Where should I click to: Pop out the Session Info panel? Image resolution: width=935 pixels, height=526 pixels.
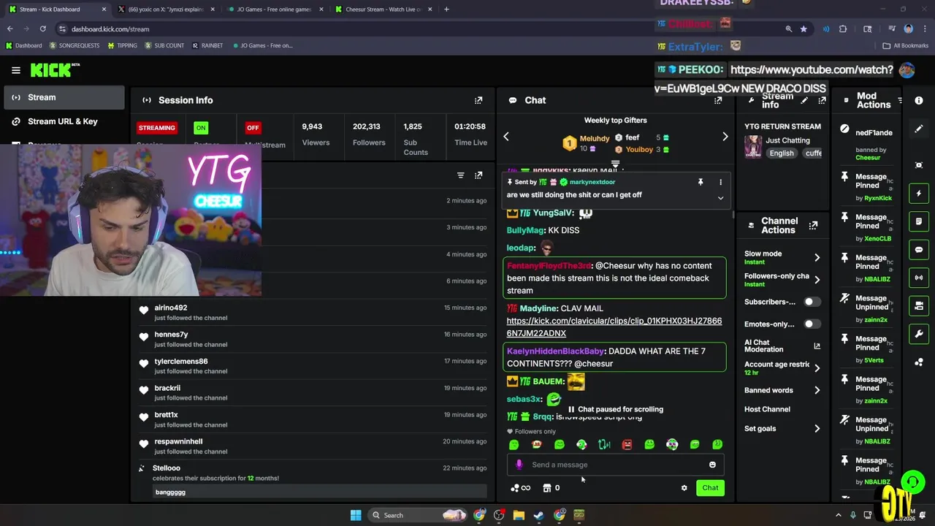point(478,100)
